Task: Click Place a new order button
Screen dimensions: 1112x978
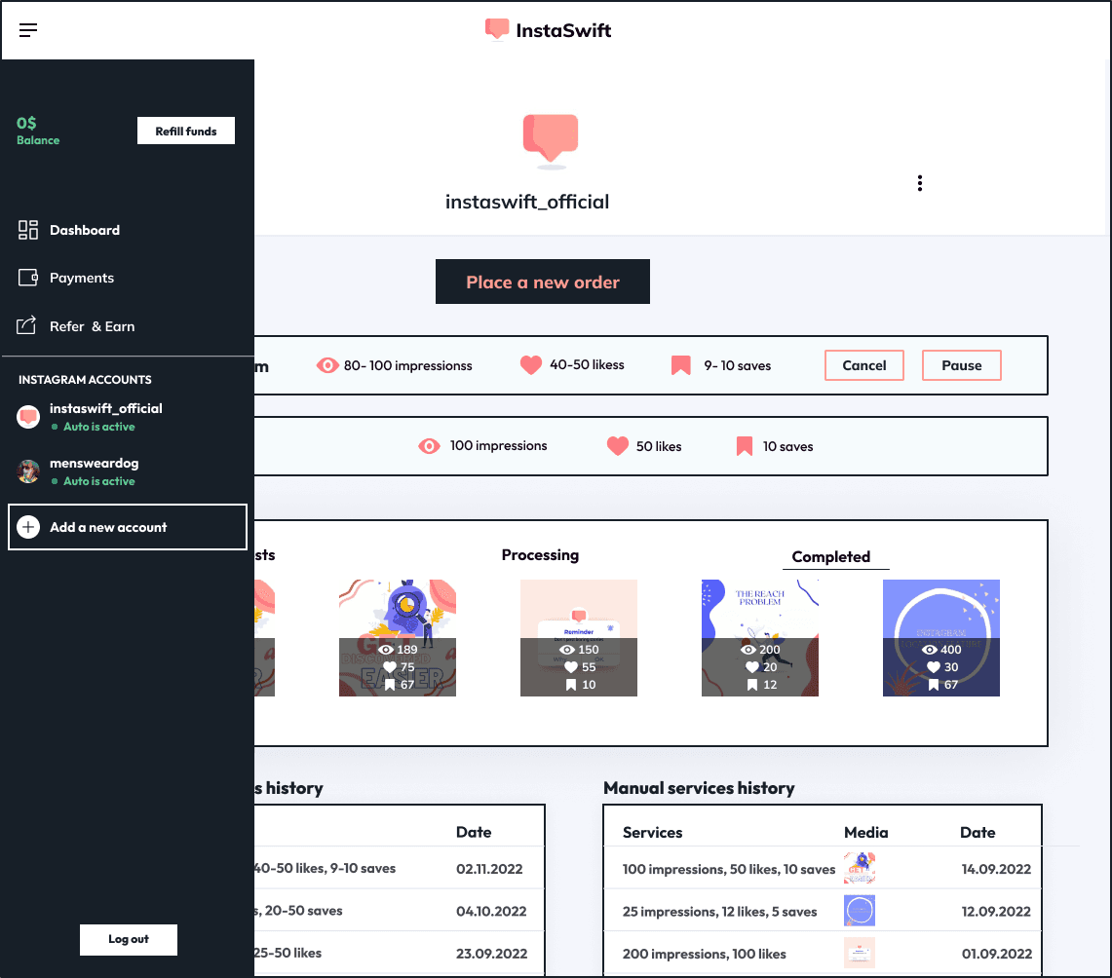Action: coord(543,282)
